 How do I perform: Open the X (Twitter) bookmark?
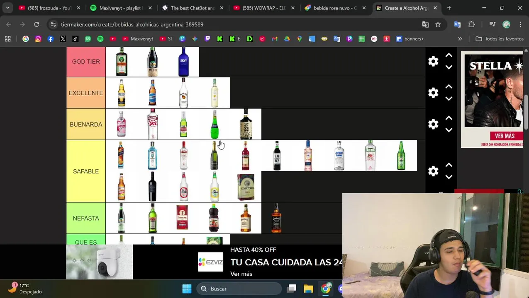tap(63, 38)
